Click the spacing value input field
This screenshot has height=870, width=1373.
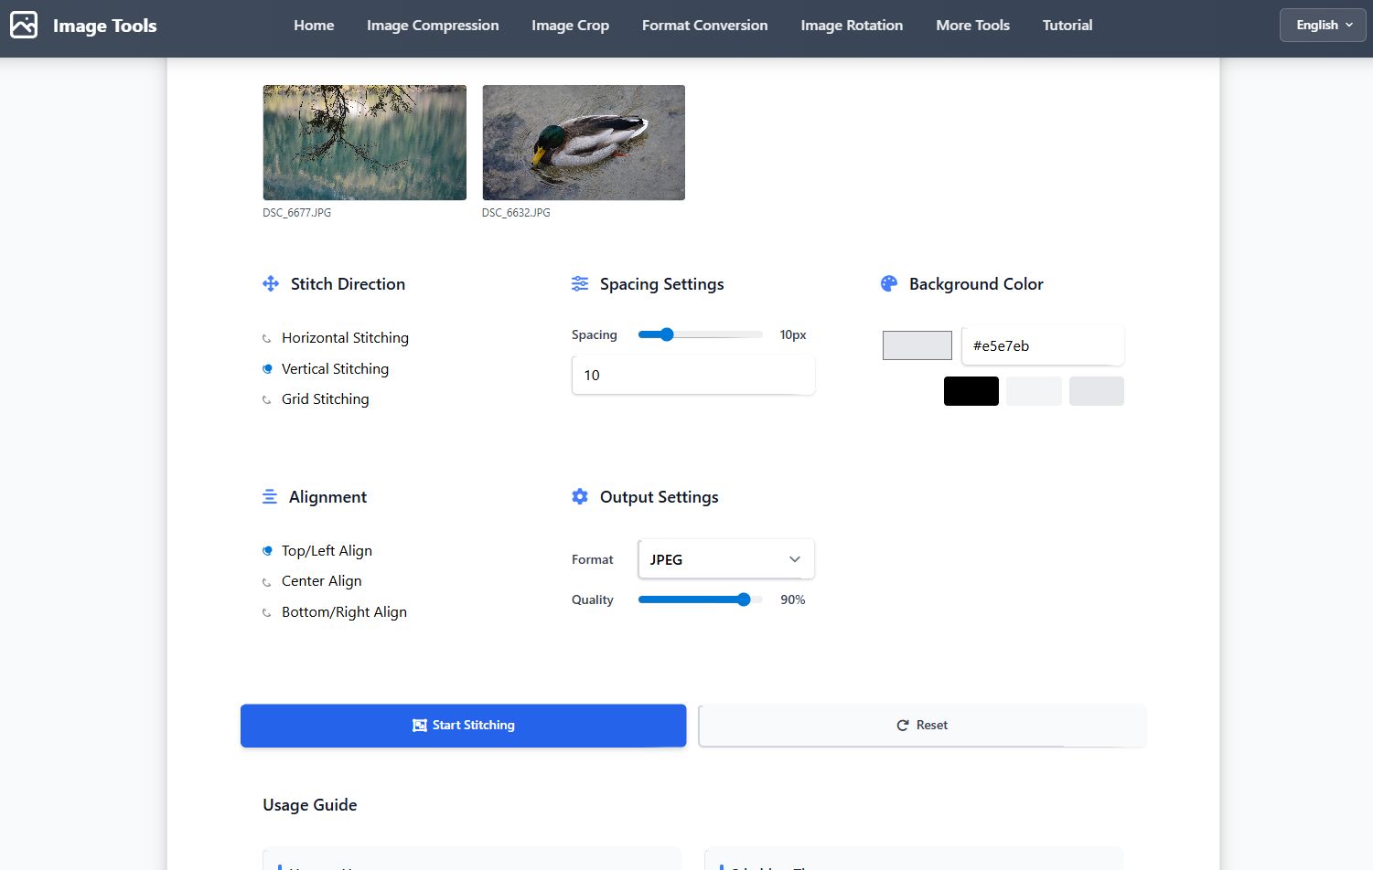tap(692, 376)
